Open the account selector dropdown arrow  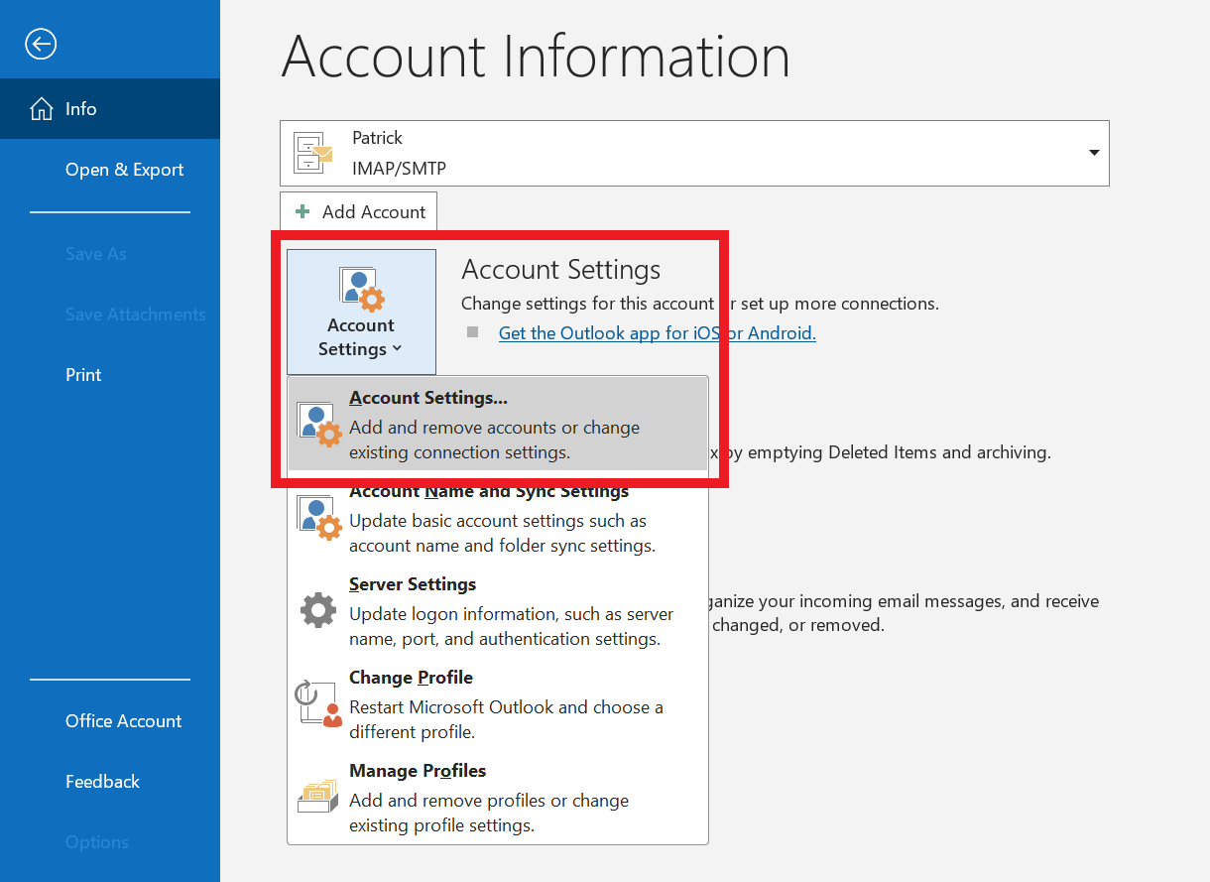(1094, 153)
